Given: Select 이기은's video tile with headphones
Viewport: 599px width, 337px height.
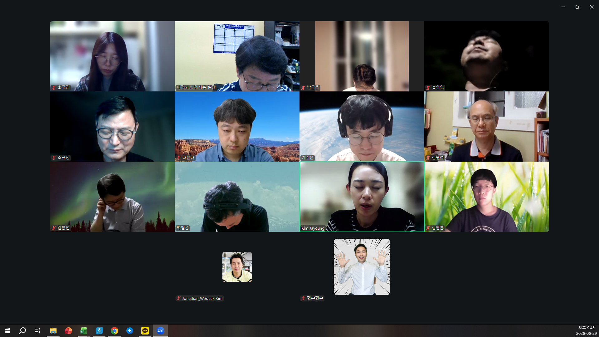Looking at the screenshot, I should [x=362, y=126].
